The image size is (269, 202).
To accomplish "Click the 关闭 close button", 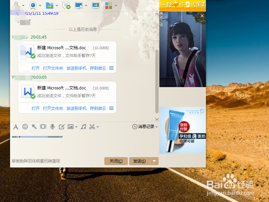I will click(x=116, y=161).
